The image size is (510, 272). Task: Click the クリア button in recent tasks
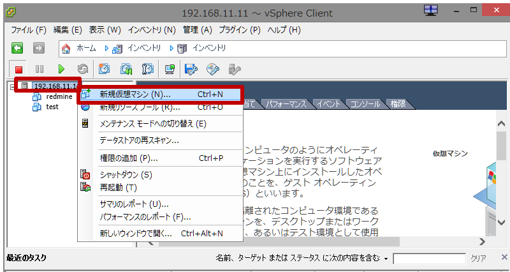[x=479, y=259]
